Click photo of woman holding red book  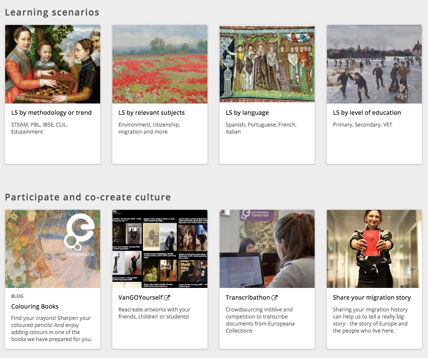coord(374,249)
